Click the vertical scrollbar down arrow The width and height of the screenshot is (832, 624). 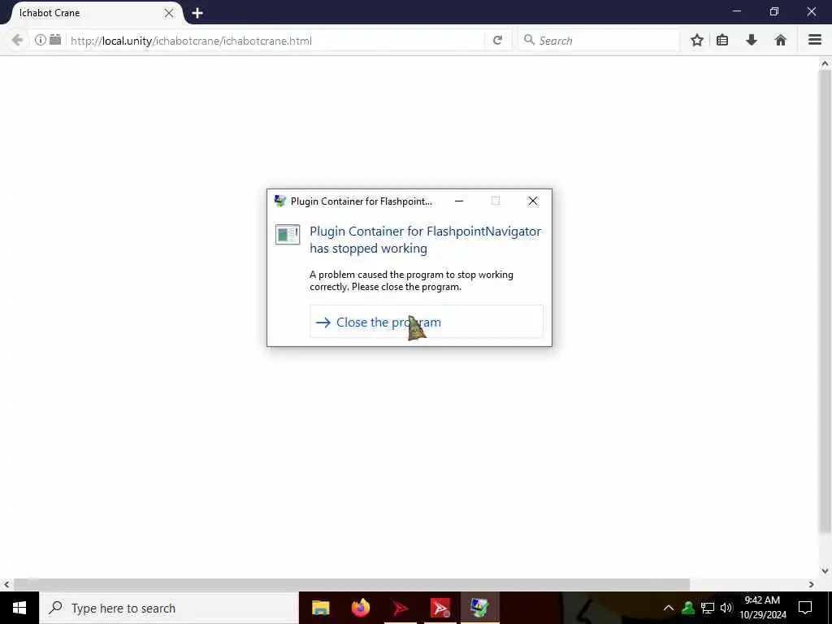[x=825, y=571]
